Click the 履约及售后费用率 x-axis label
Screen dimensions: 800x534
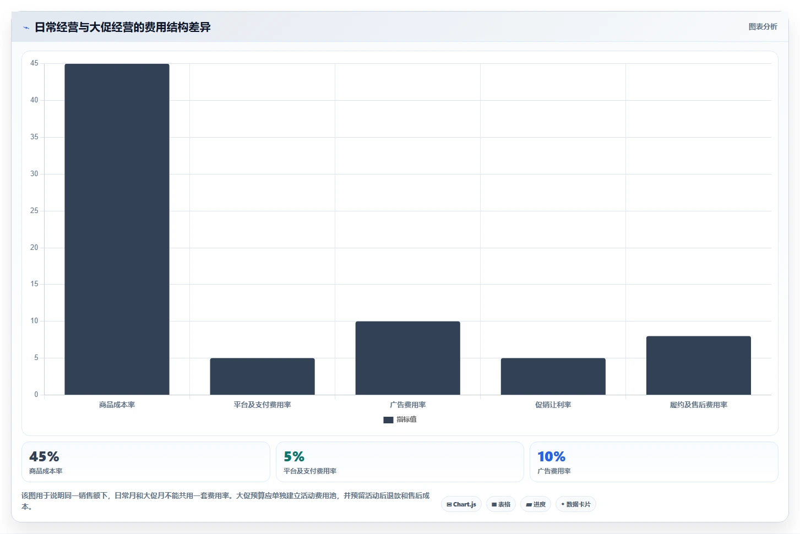[x=698, y=405]
